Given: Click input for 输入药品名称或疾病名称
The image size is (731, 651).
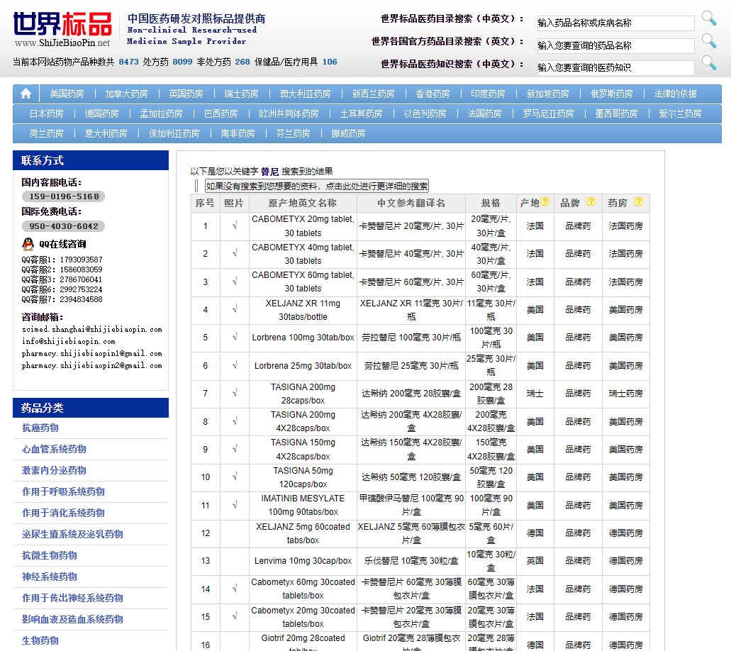Looking at the screenshot, I should pos(616,23).
